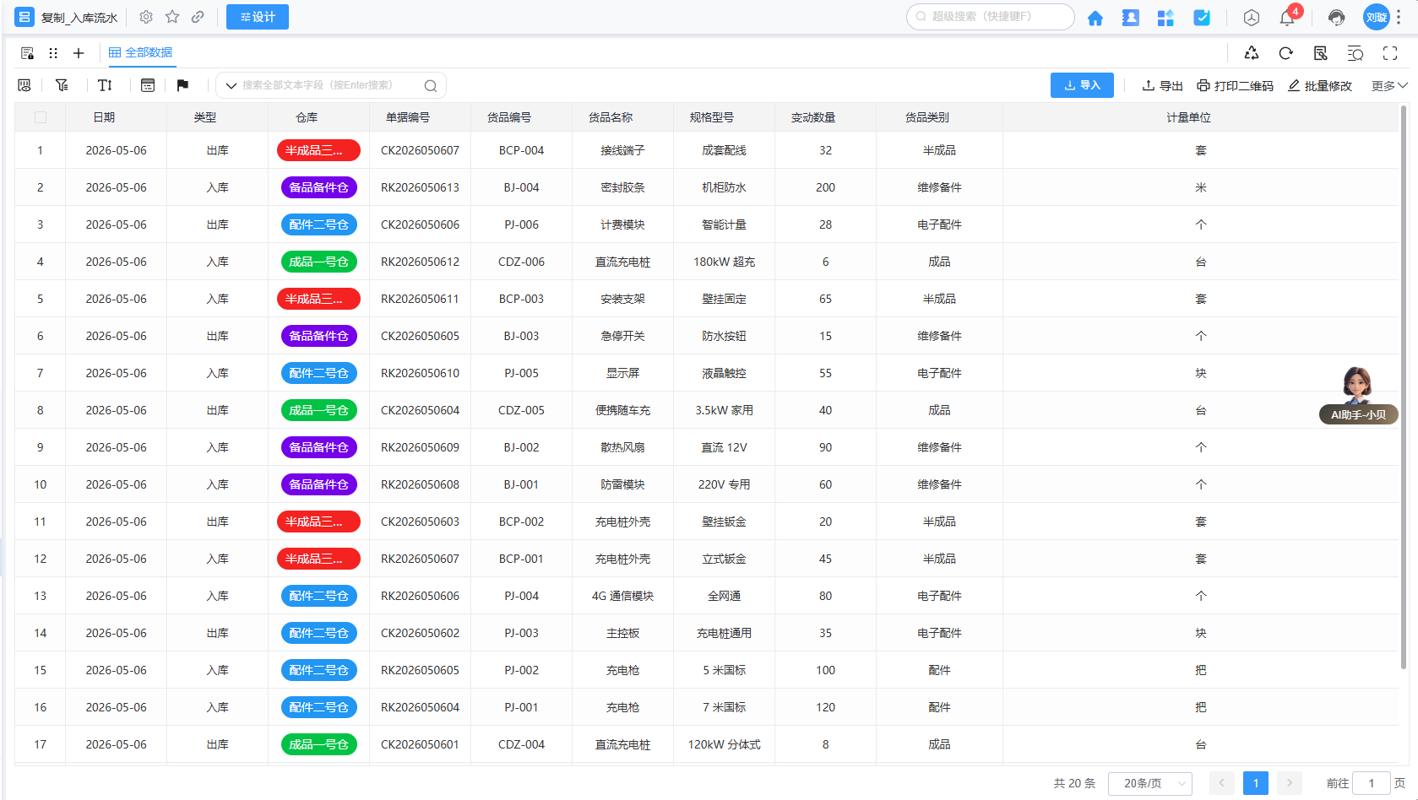Enter full screen mode

1390,53
